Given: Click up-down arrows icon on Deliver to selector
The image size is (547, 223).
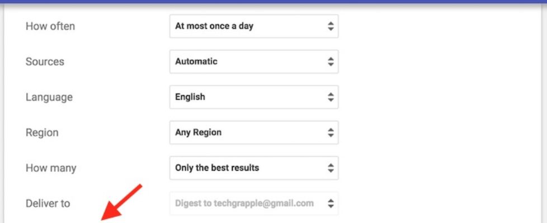Looking at the screenshot, I should click(331, 203).
